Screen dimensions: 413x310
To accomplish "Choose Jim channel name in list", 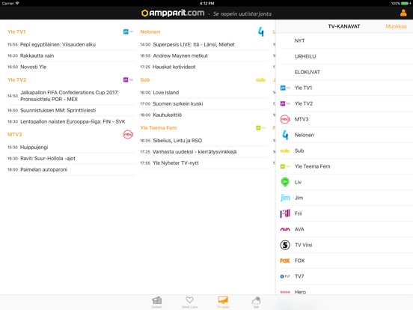I will [299, 198].
